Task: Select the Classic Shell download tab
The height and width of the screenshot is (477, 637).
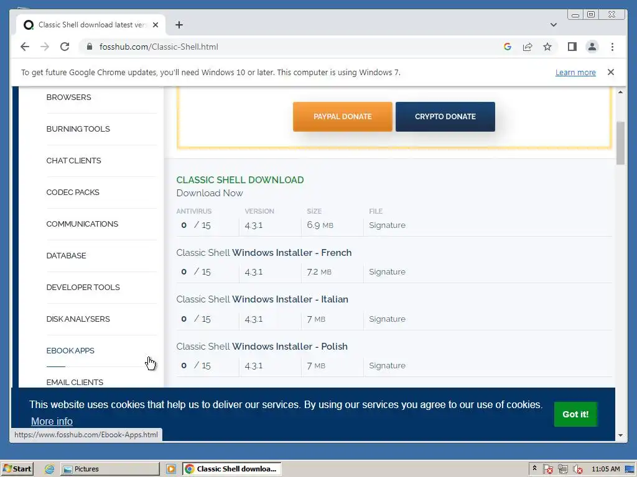Action: click(x=91, y=25)
